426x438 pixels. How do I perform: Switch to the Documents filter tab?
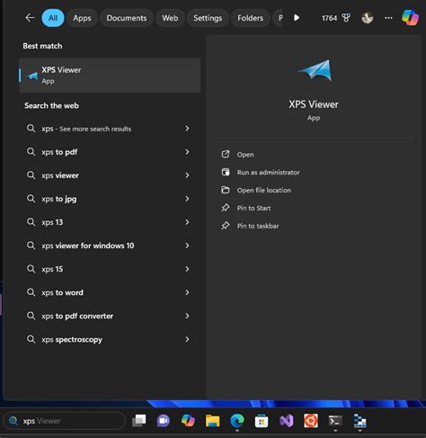[x=127, y=18]
